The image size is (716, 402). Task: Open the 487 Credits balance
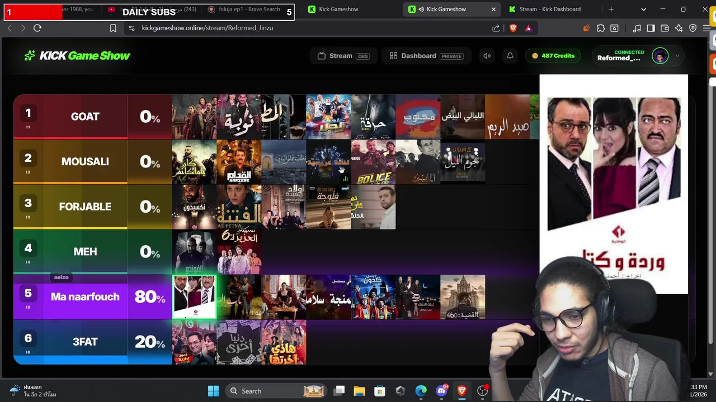click(x=553, y=56)
